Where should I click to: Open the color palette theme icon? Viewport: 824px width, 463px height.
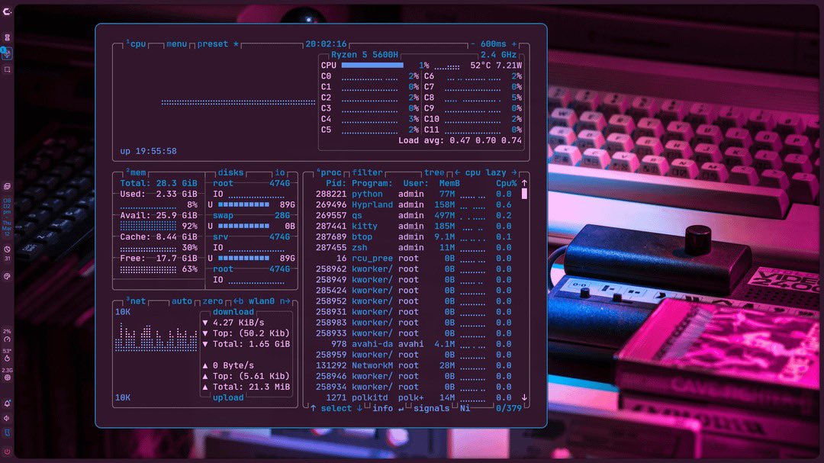[x=7, y=276]
